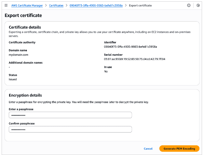Click the Additional domain names label
Viewport: 203px width, 155px height.
pos(25,63)
